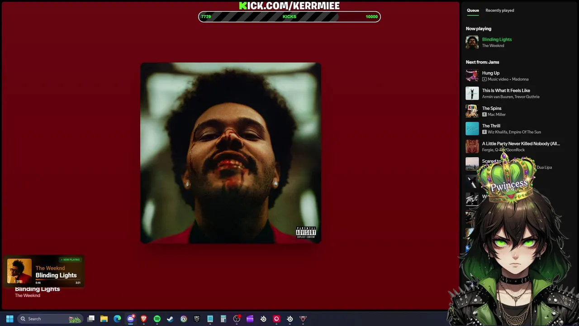Image resolution: width=579 pixels, height=326 pixels.
Task: Click the now-playing widget song progress bar
Action: click(x=58, y=279)
